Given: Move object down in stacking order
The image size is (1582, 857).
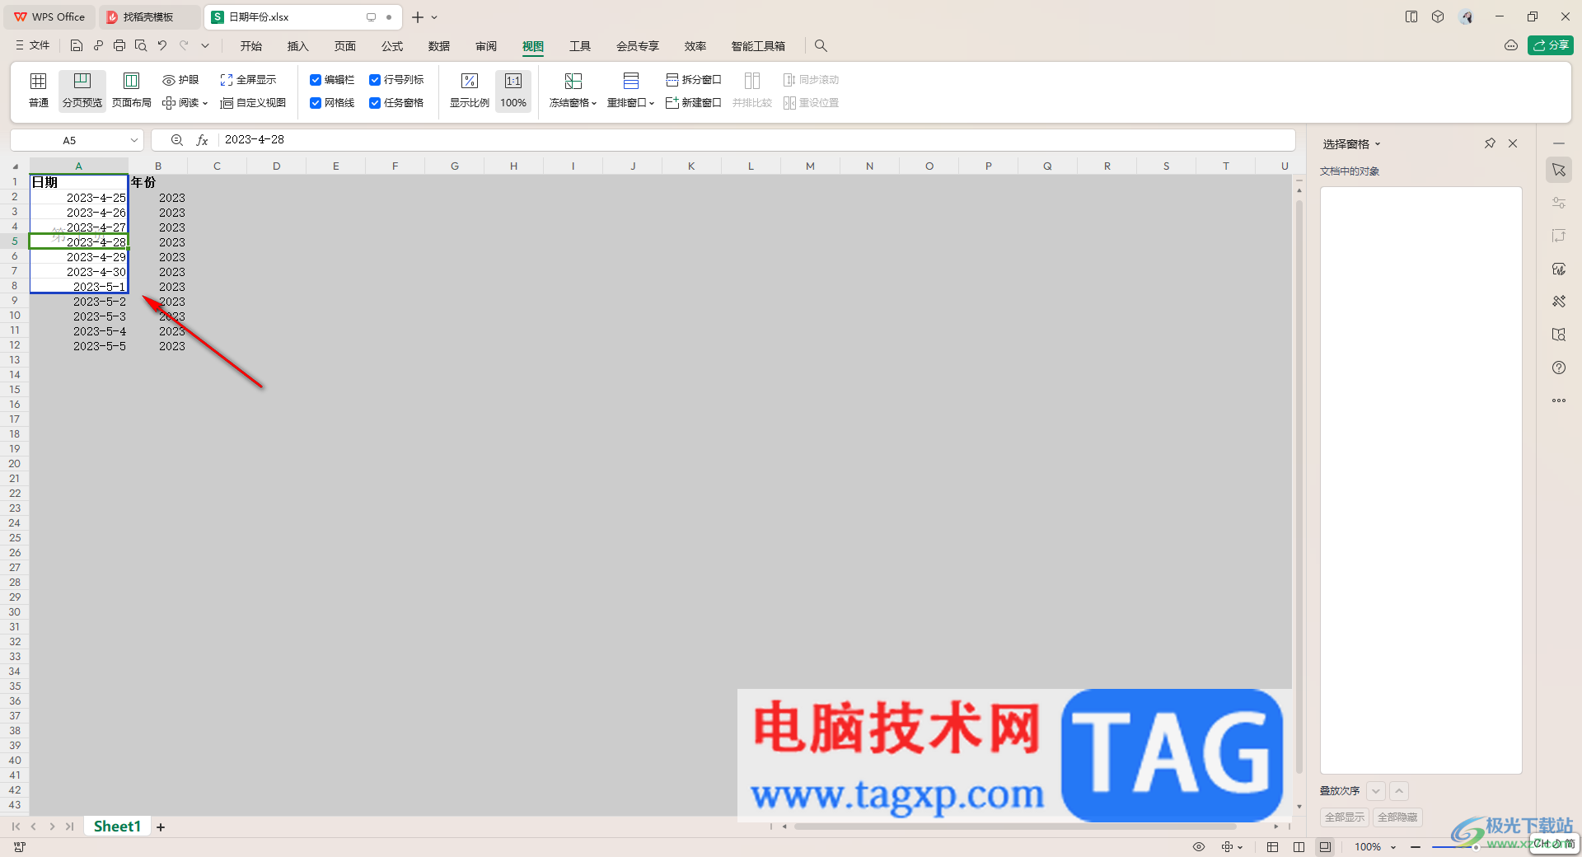Looking at the screenshot, I should [x=1376, y=791].
